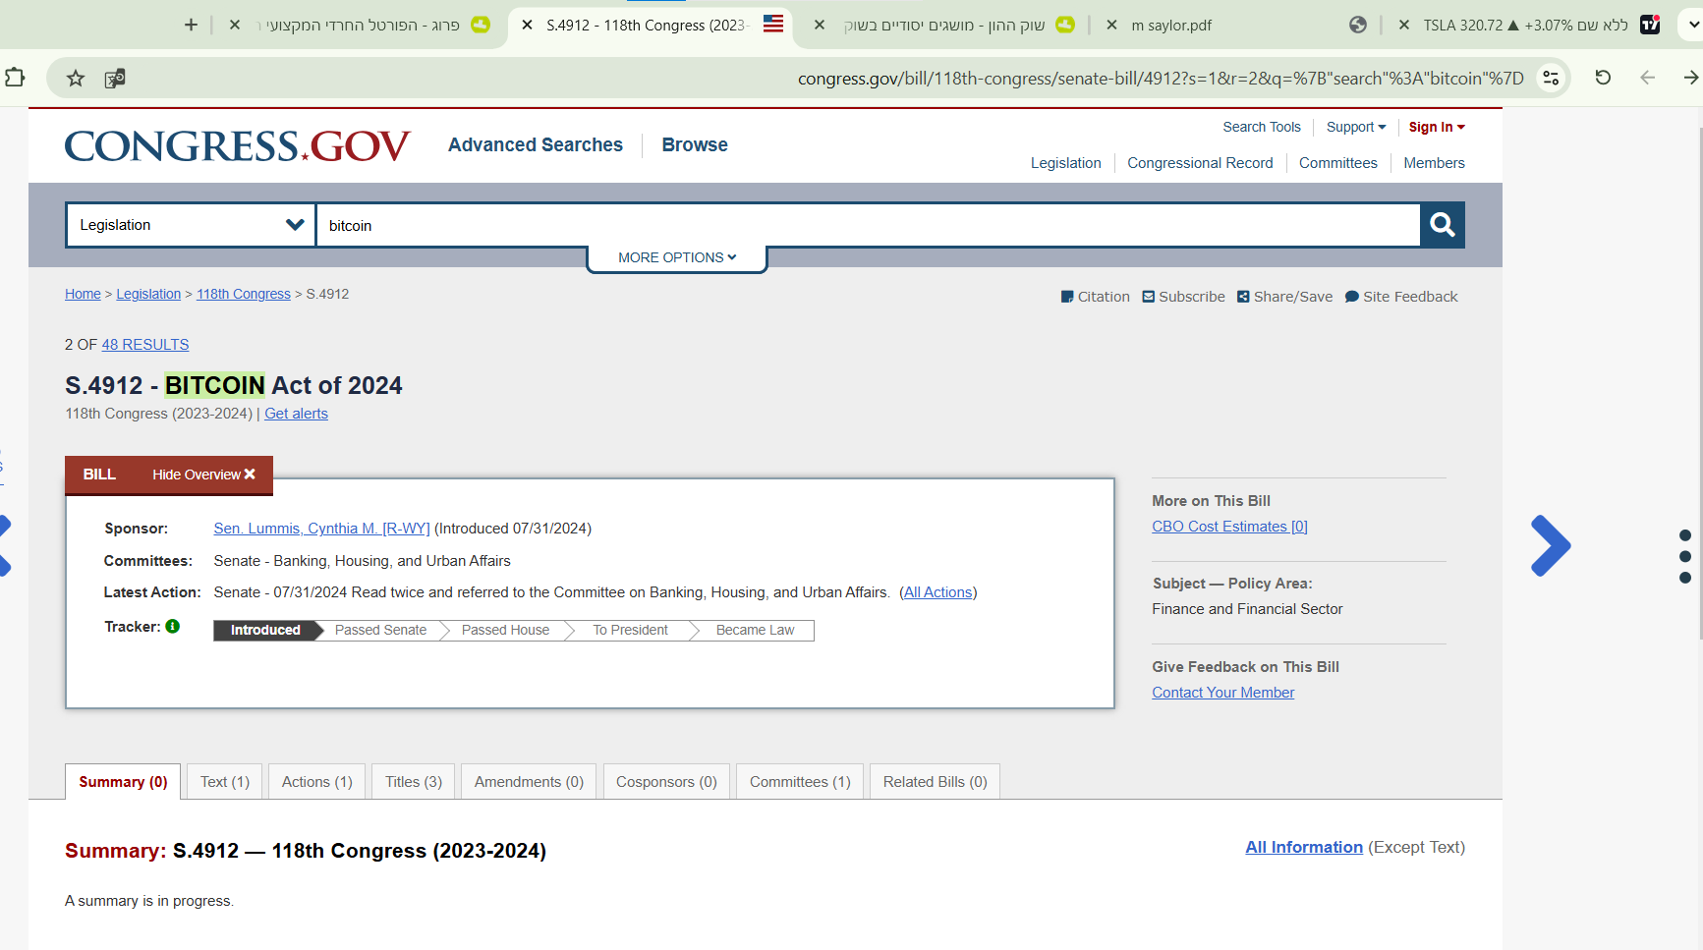Screen dimensions: 1703x950
Task: Open the media/screenshot icon beside the star
Action: [x=115, y=78]
